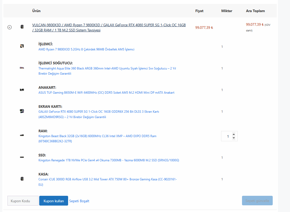Click the Kingston Renegade SSD thumbnail icon

pos(22,157)
